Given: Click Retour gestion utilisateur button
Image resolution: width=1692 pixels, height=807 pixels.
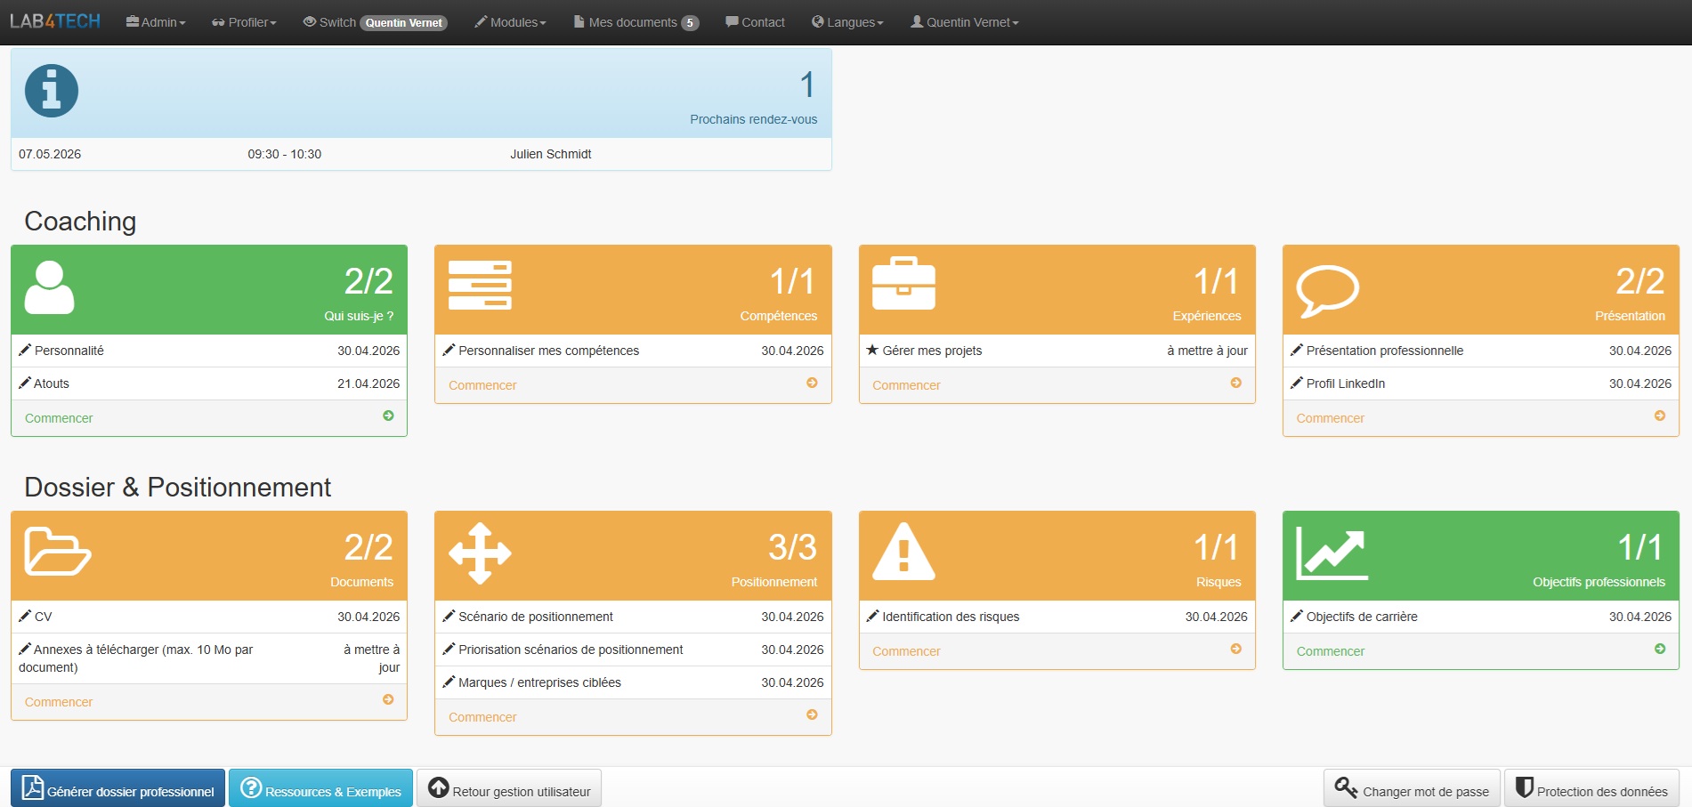Looking at the screenshot, I should tap(509, 788).
